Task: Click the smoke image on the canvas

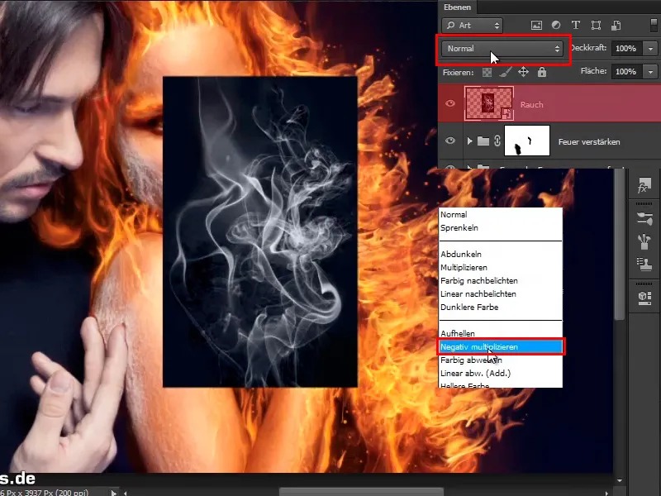Action: coord(260,231)
